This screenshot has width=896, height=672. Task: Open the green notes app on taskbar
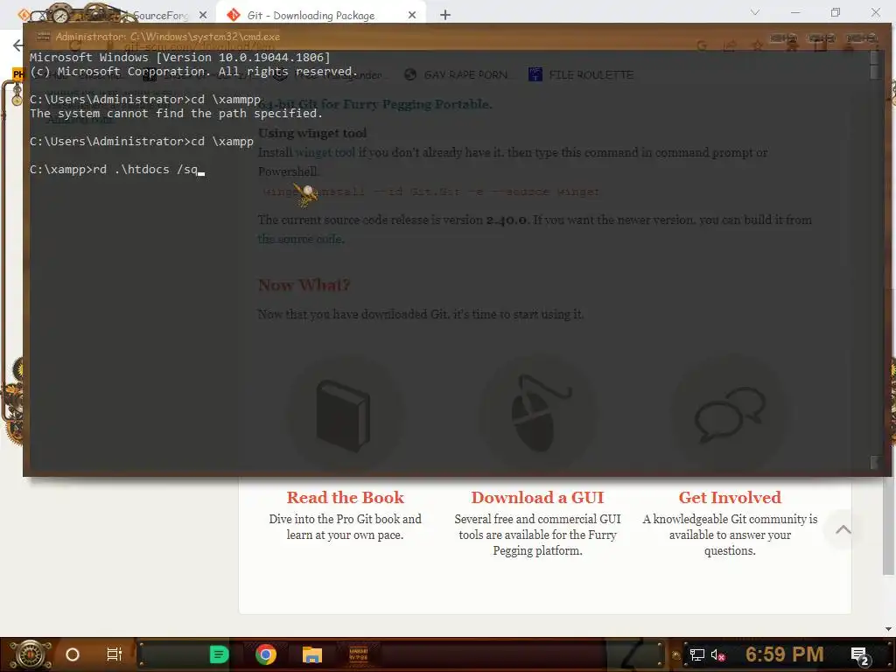click(x=219, y=654)
